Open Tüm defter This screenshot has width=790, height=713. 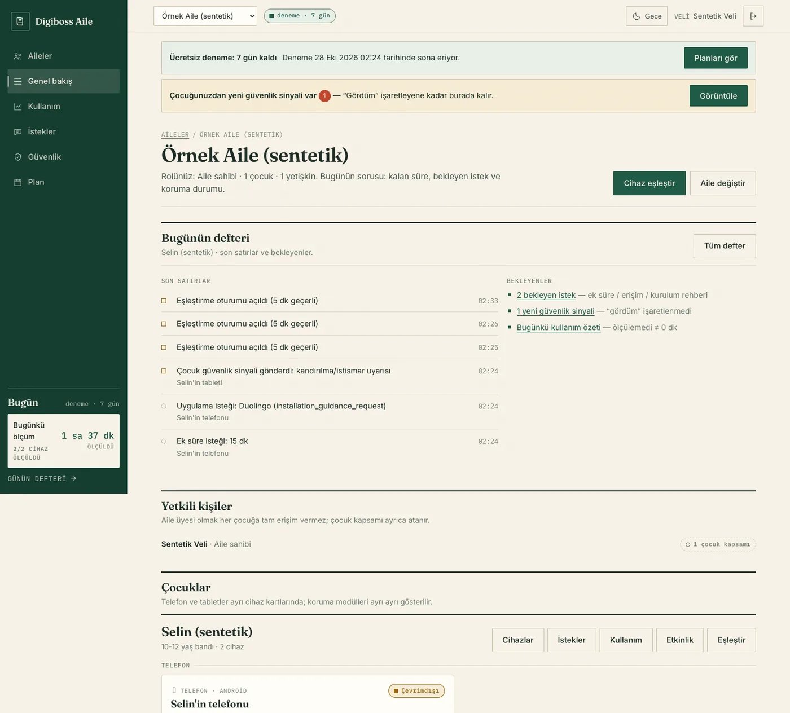[x=725, y=246]
